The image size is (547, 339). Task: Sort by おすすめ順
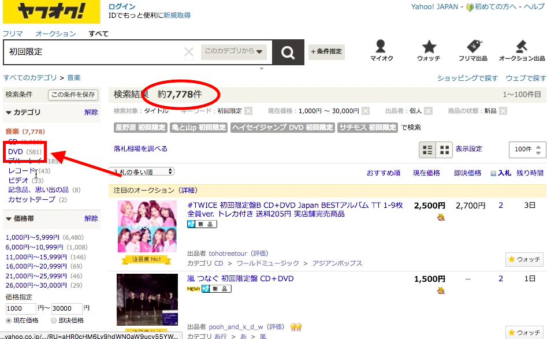pos(384,173)
